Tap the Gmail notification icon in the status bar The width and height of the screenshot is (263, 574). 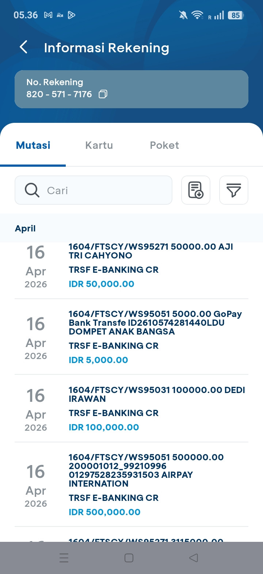48,15
